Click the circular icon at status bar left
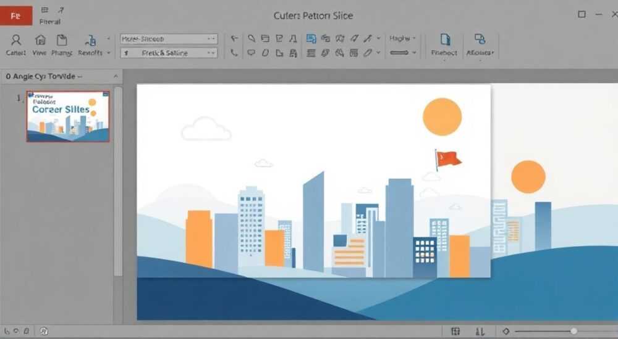Viewport: 618px width, 339px height. point(44,332)
